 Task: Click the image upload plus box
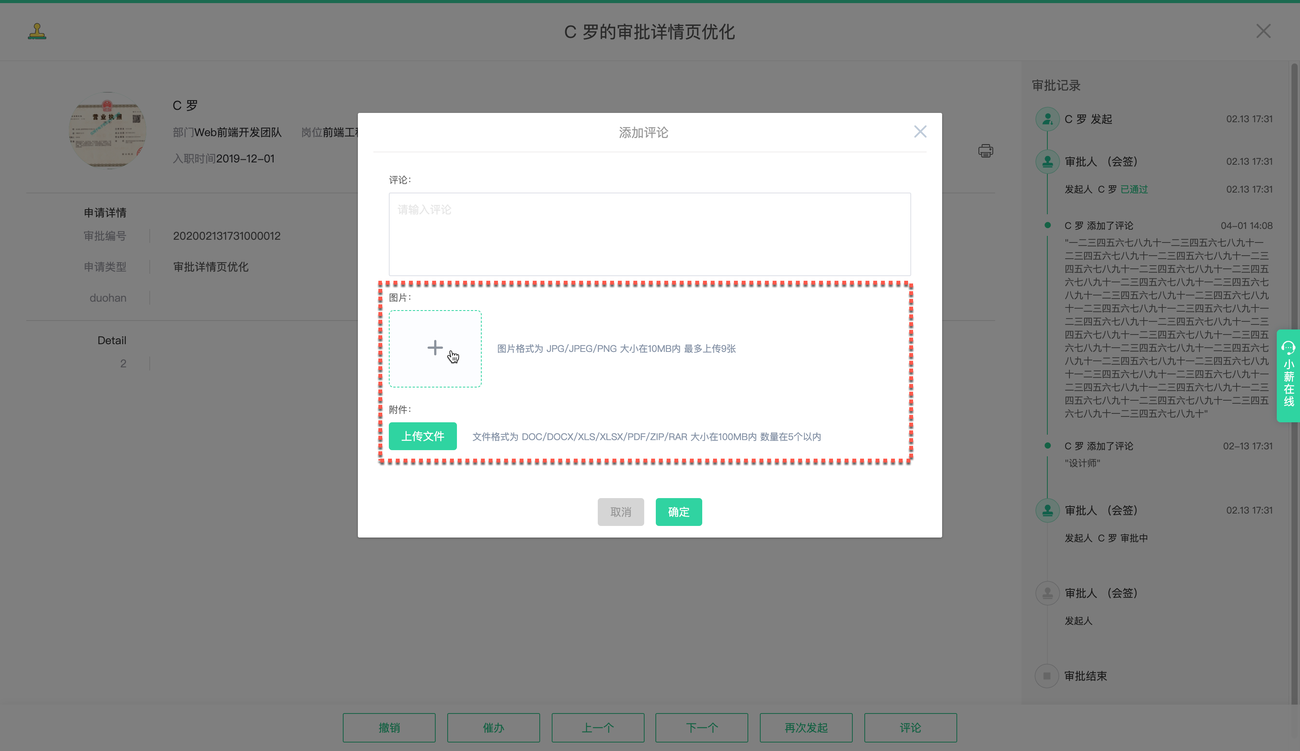(x=435, y=348)
